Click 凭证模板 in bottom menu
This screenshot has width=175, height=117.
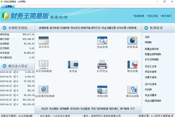click(54, 109)
